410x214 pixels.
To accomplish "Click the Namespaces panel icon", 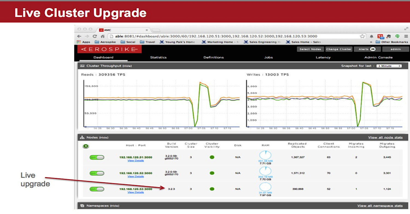I will pyautogui.click(x=82, y=206).
